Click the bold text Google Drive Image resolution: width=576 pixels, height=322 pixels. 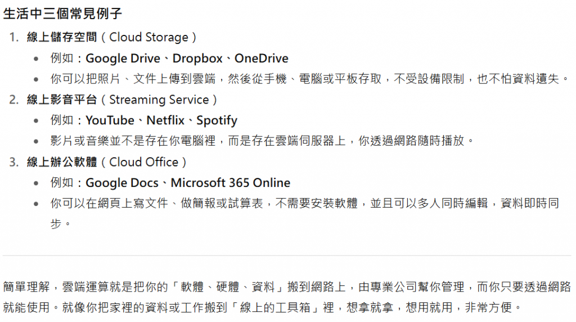[x=123, y=59]
